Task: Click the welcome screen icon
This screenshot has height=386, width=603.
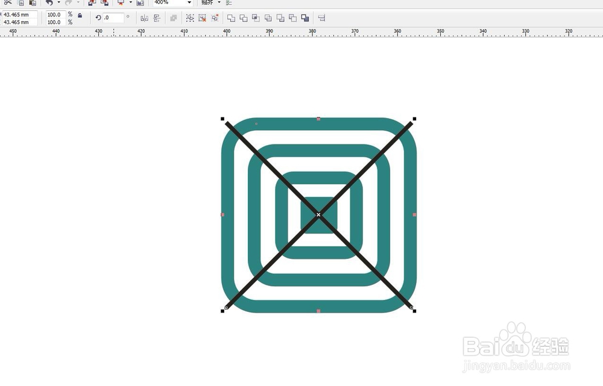Action: [x=140, y=2]
